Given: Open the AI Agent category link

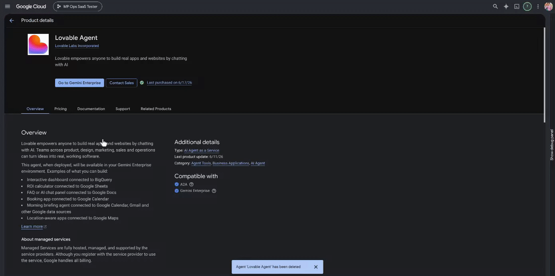Looking at the screenshot, I should pos(258,163).
